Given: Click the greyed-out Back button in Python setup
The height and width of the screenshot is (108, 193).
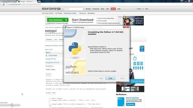Looking at the screenshot, I should (x=101, y=78).
